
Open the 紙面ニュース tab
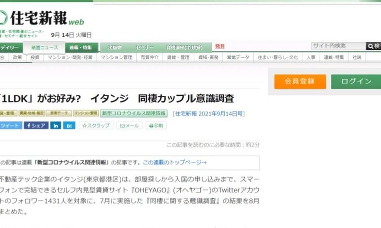44,47
